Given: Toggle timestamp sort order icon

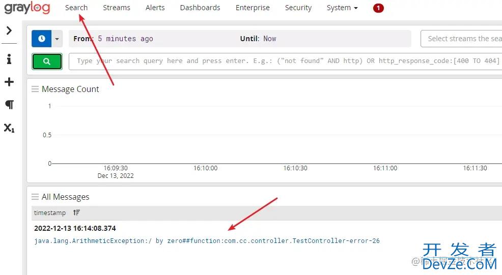Looking at the screenshot, I should pos(76,212).
